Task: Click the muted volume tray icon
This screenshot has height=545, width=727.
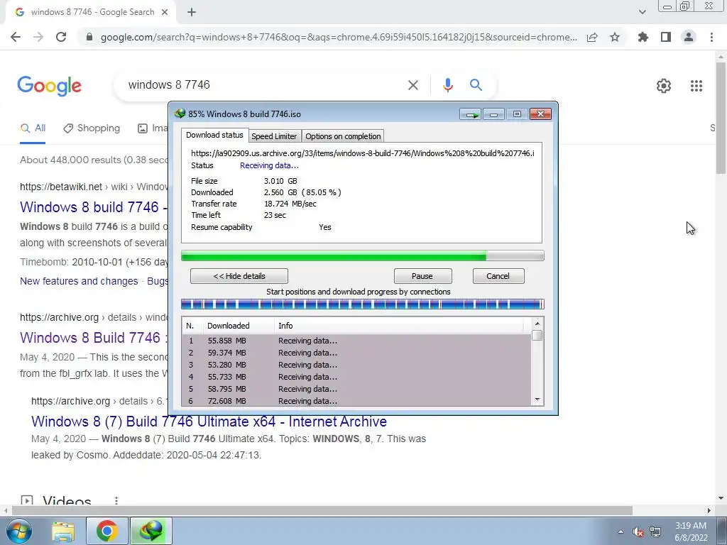Action: point(638,532)
